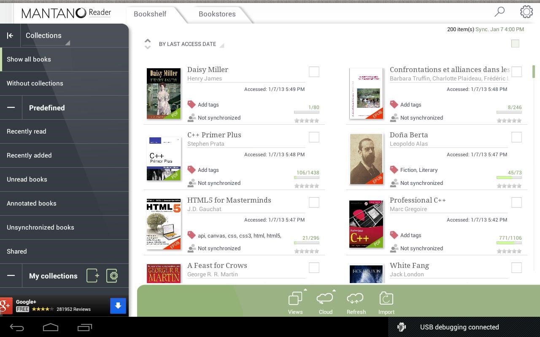
Task: Select Recently read in the sidebar
Action: coord(26,131)
